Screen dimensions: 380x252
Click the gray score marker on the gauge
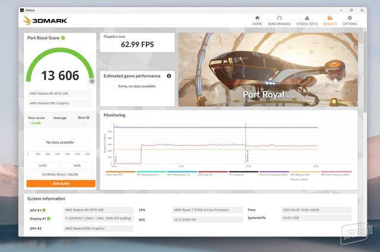tap(92, 81)
